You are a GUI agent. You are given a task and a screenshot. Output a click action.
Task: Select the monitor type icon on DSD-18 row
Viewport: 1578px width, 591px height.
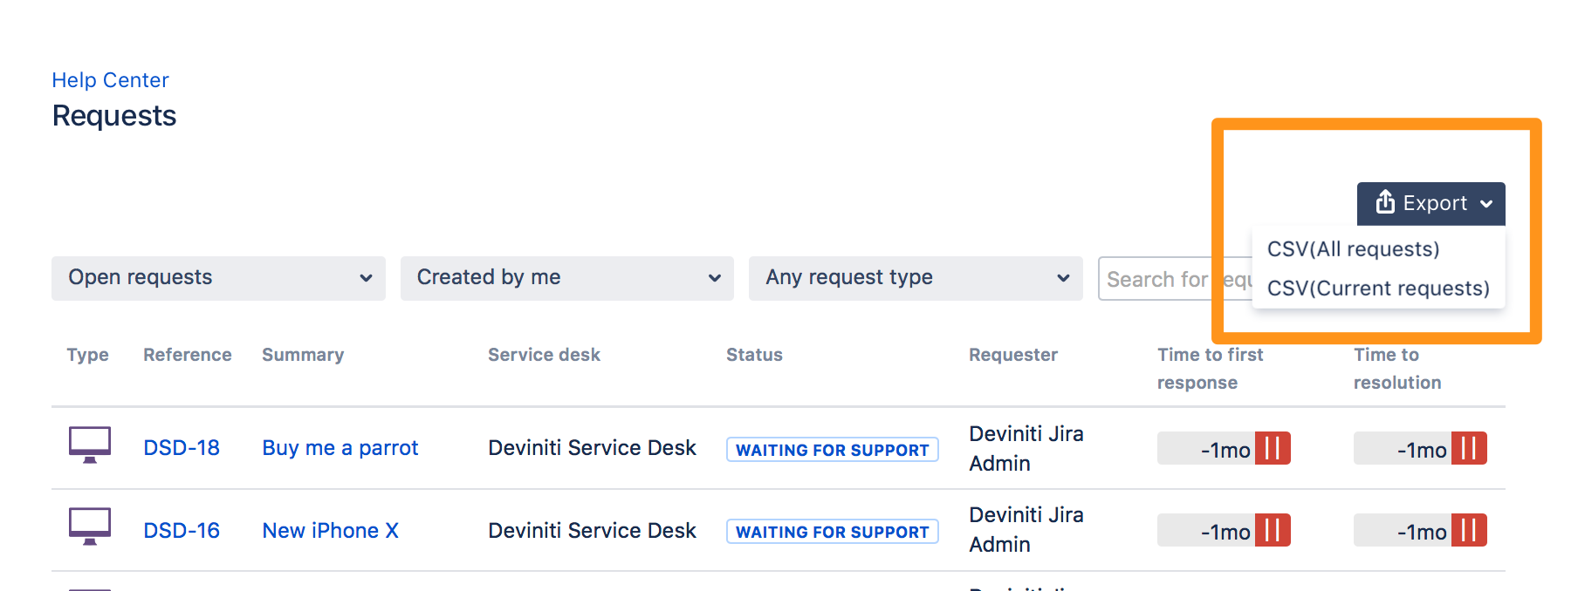point(88,447)
